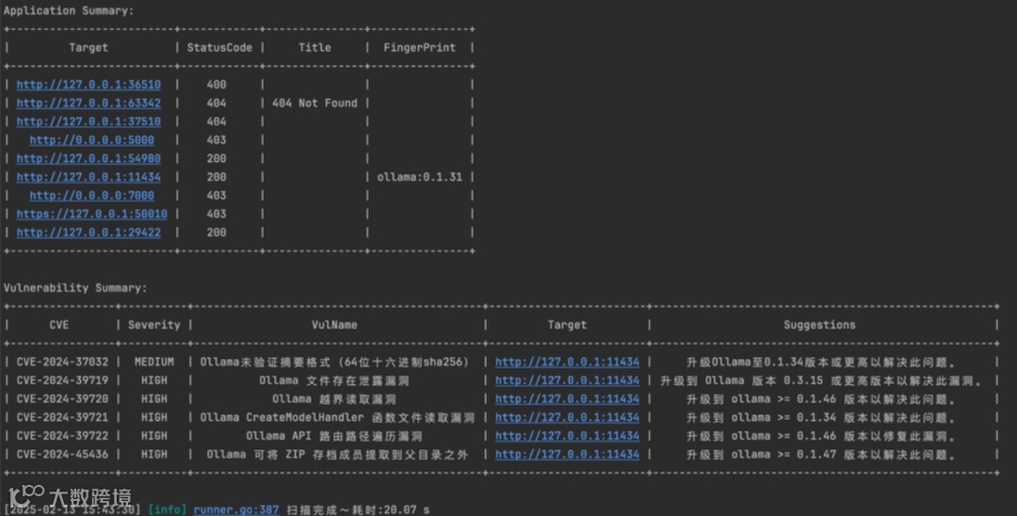1017x516 pixels.
Task: Select status code 200 for port 54980
Action: (217, 158)
